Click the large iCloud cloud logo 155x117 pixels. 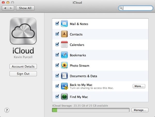point(23,31)
